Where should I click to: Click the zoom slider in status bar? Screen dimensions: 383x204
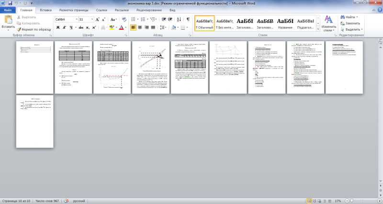[351, 200]
